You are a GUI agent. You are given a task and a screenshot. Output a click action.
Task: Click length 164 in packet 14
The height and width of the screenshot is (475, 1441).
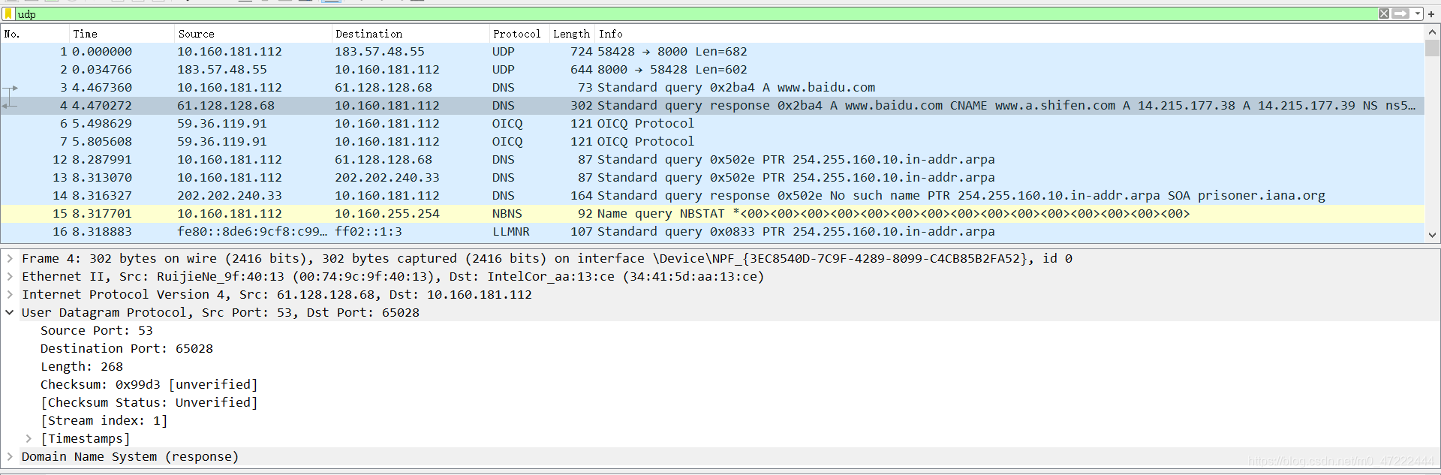tap(582, 196)
